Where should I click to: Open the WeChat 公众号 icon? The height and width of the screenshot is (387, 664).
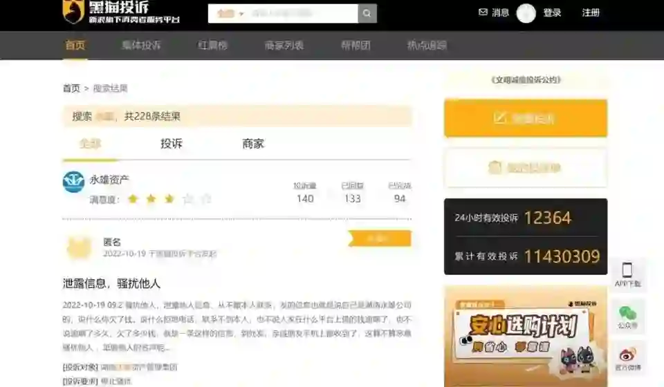(x=627, y=314)
